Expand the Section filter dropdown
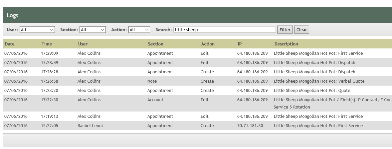The height and width of the screenshot is (149, 392). (x=93, y=30)
